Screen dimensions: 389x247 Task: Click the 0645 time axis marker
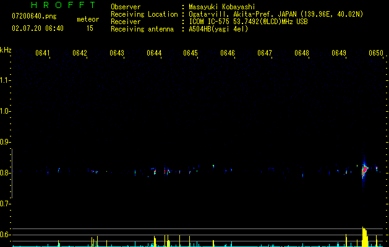(190, 53)
